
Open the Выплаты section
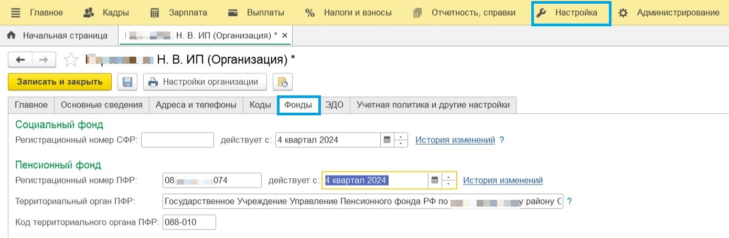[x=255, y=13]
